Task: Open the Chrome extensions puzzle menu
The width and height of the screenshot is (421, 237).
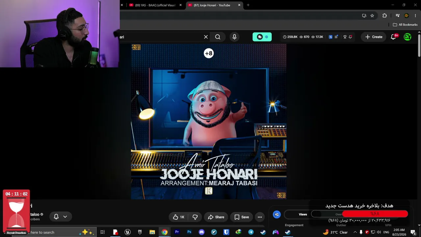Action: 384,15
